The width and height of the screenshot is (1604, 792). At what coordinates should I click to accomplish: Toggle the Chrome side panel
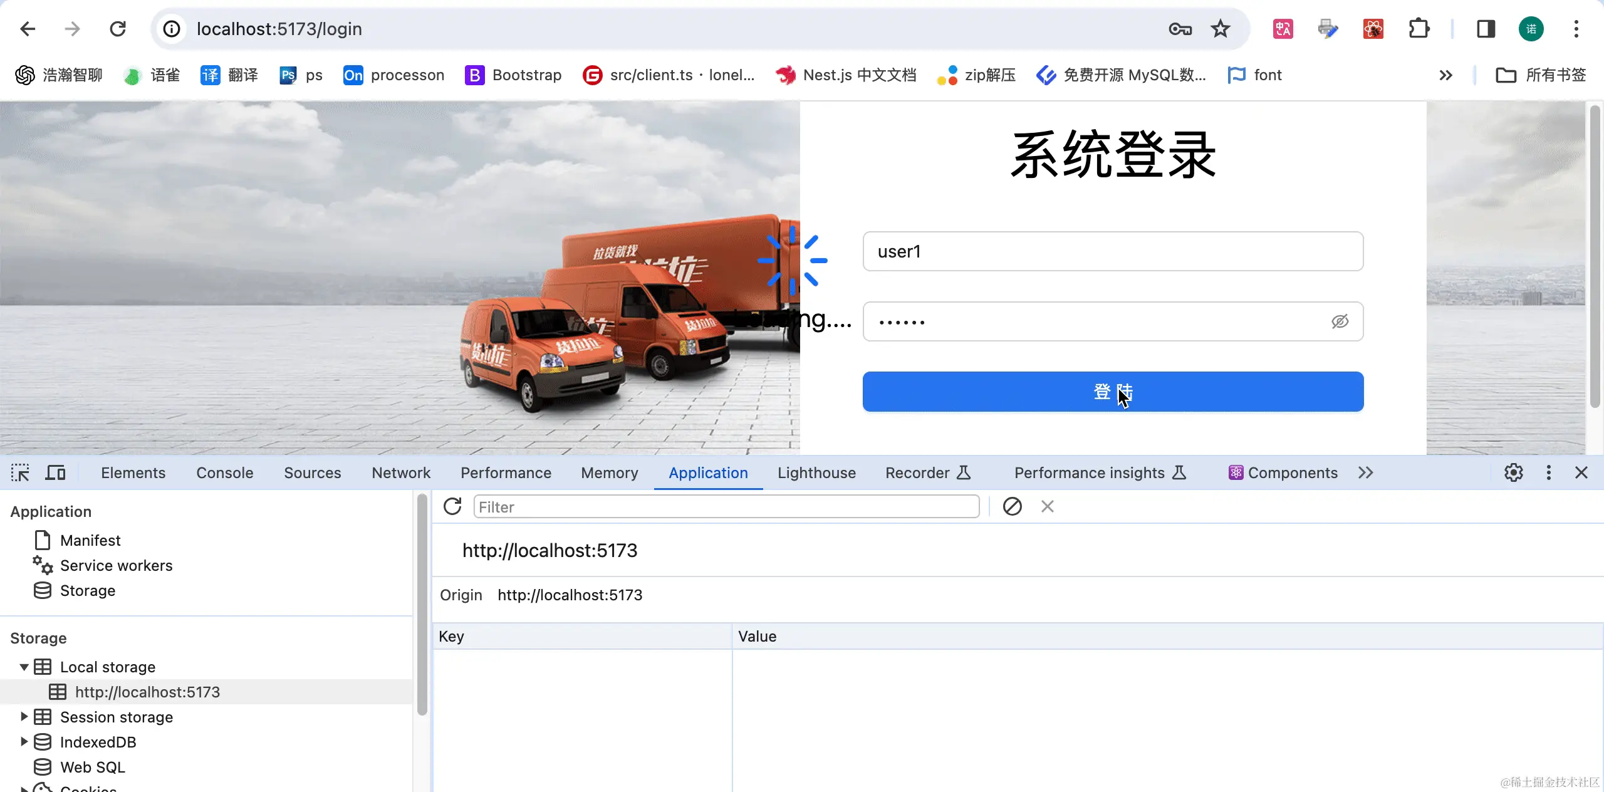1486,29
